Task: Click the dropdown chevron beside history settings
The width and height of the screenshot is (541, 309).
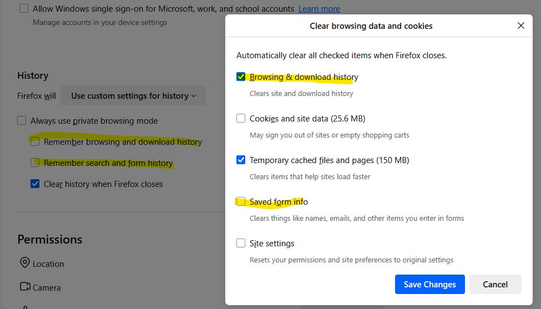Action: click(194, 96)
